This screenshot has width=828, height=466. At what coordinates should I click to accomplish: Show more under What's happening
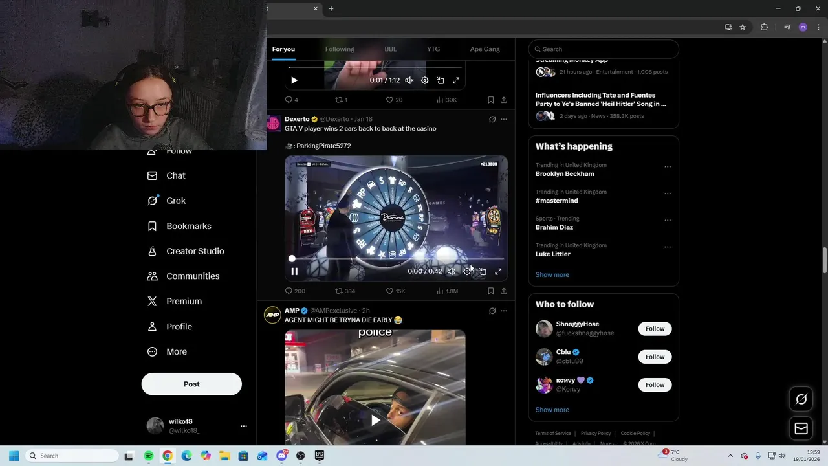click(x=552, y=275)
